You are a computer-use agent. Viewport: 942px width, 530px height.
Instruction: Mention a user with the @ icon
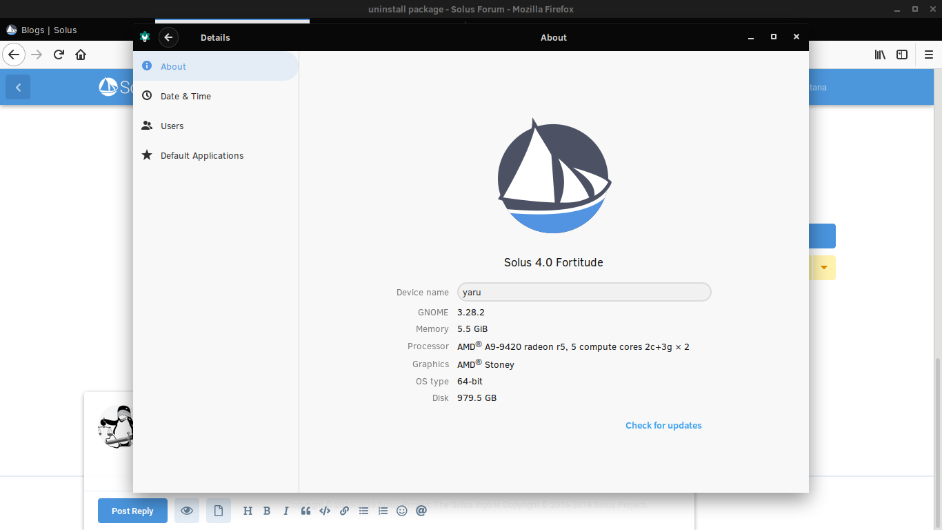[x=421, y=511]
